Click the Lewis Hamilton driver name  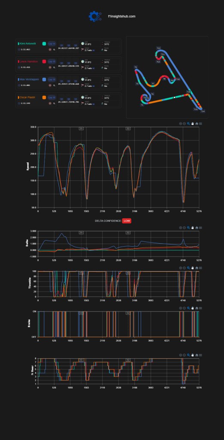(x=29, y=61)
